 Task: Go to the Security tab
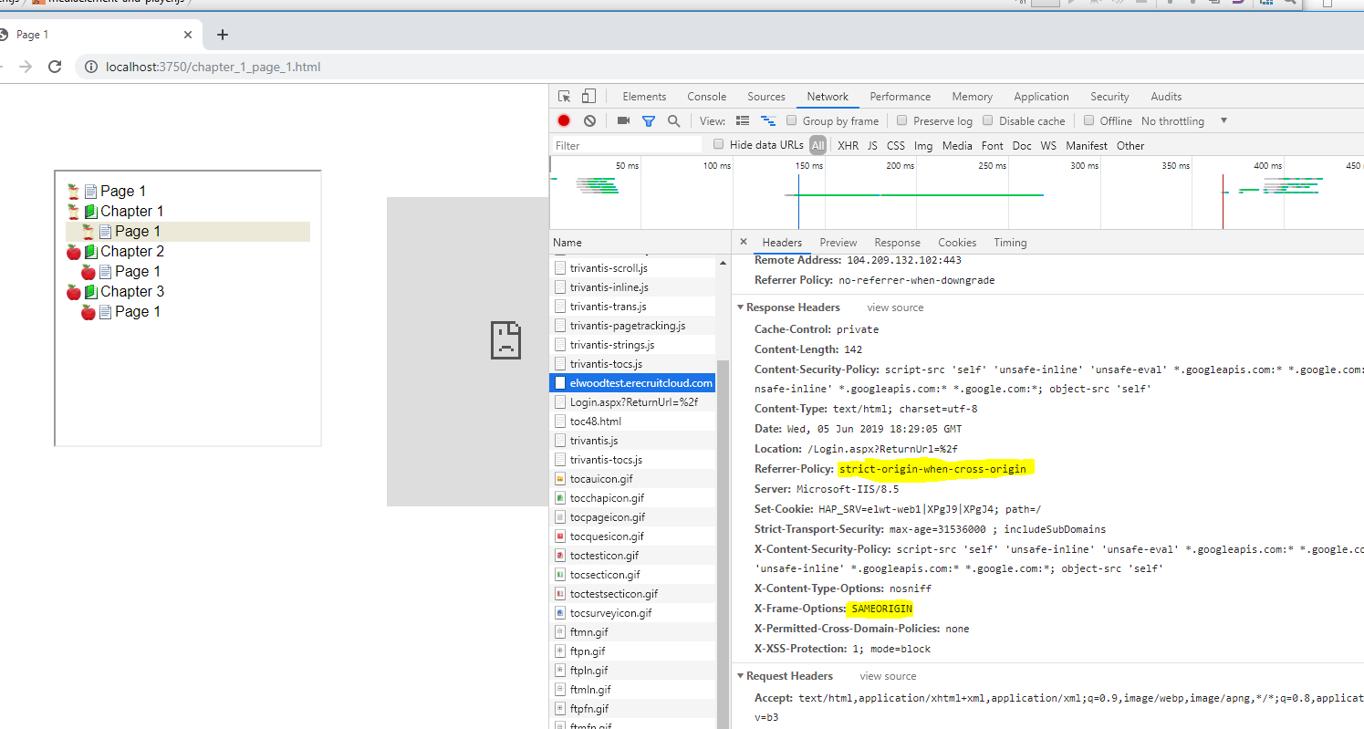pos(1109,97)
